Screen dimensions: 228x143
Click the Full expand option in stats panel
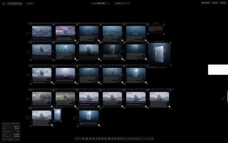pyautogui.click(x=16, y=139)
